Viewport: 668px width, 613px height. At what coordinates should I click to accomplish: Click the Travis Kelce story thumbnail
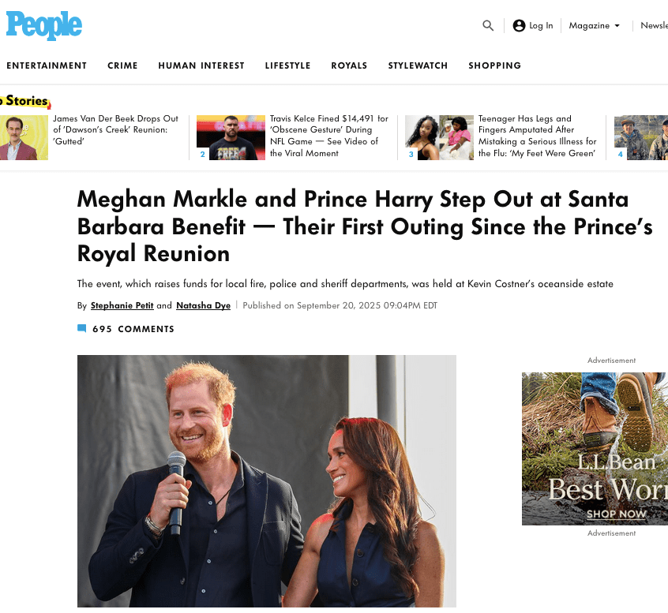point(231,138)
